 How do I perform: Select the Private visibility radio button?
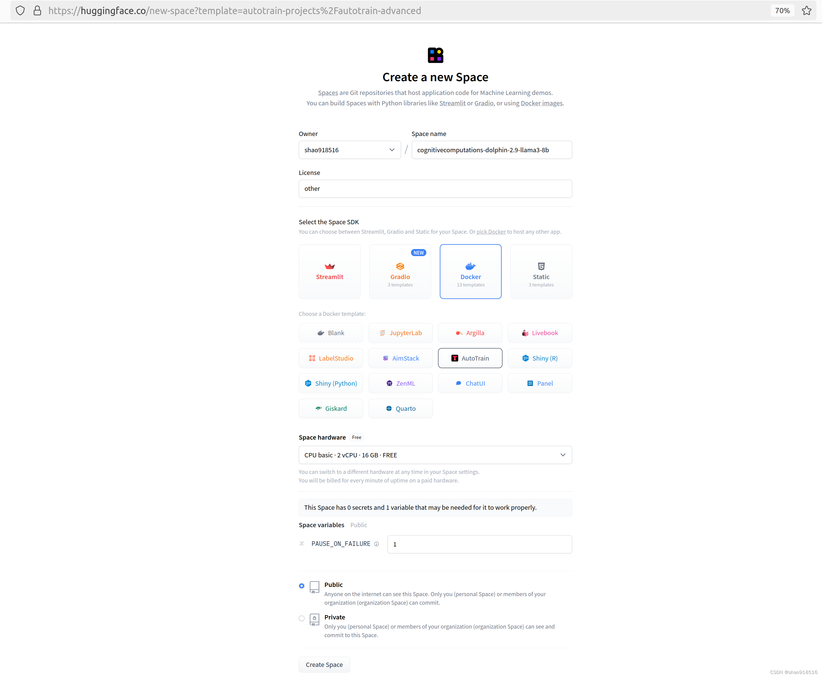pos(301,618)
